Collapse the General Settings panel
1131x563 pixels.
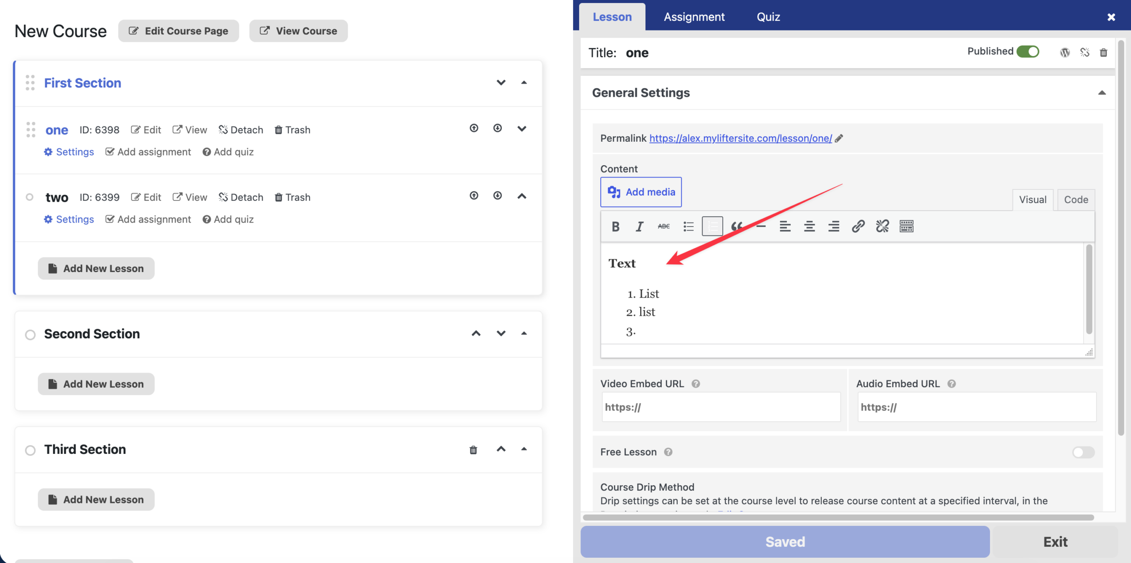coord(1102,93)
